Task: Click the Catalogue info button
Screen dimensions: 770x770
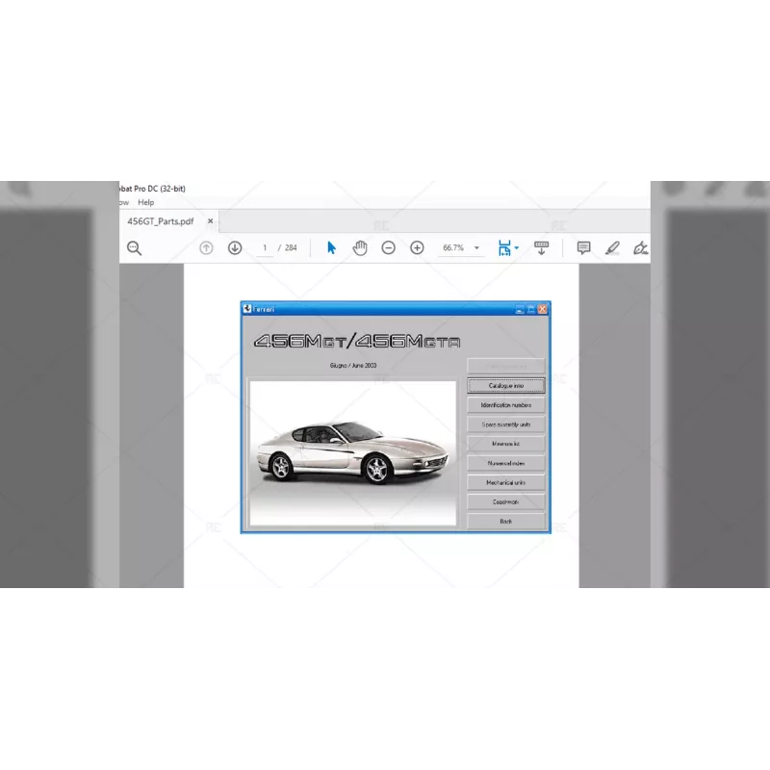Action: pos(505,386)
